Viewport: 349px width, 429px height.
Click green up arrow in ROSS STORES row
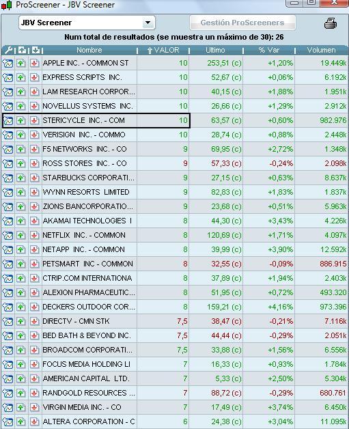pos(21,164)
